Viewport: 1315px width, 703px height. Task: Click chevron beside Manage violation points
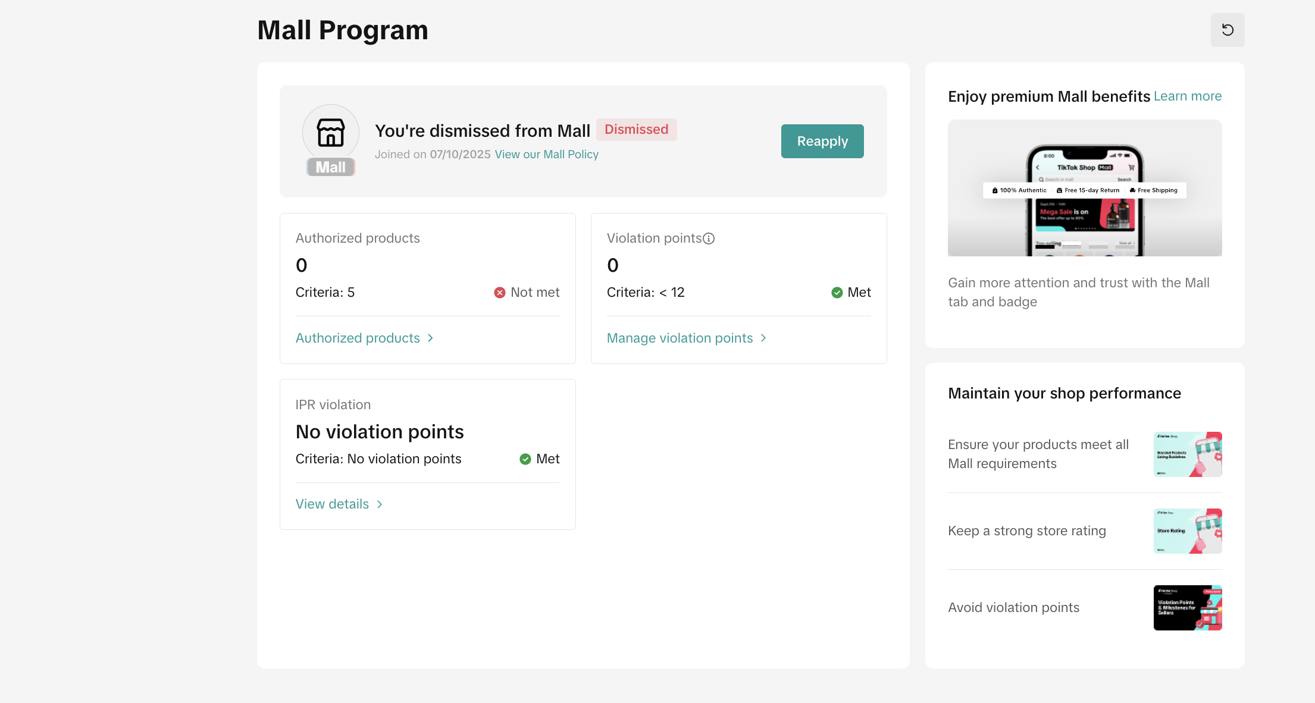(x=763, y=338)
